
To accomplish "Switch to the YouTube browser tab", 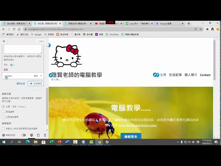I will tap(108, 24).
